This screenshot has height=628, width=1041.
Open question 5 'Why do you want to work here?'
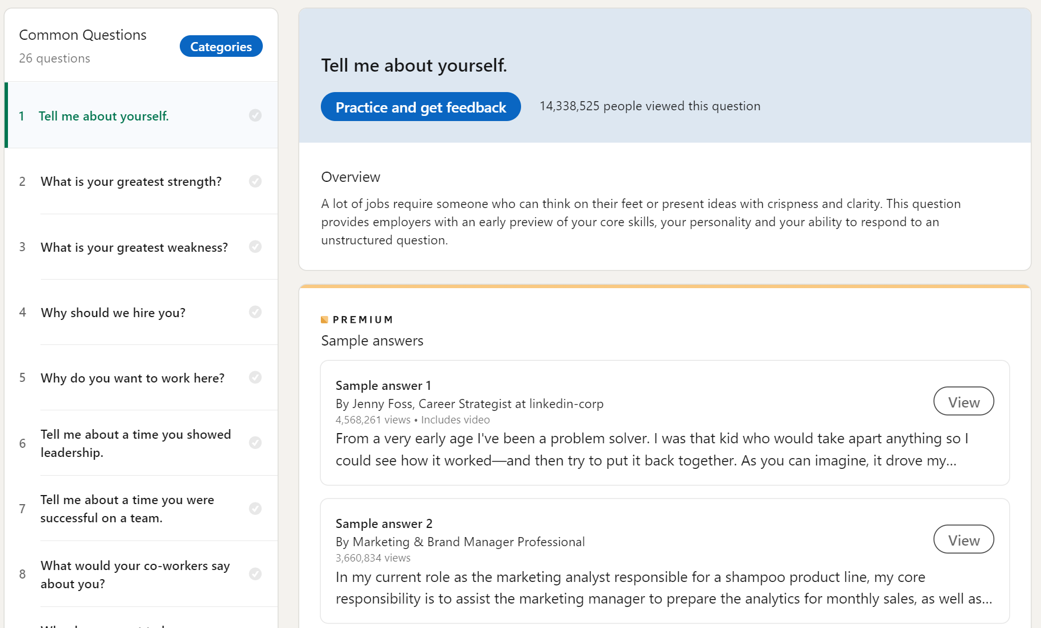coord(133,378)
